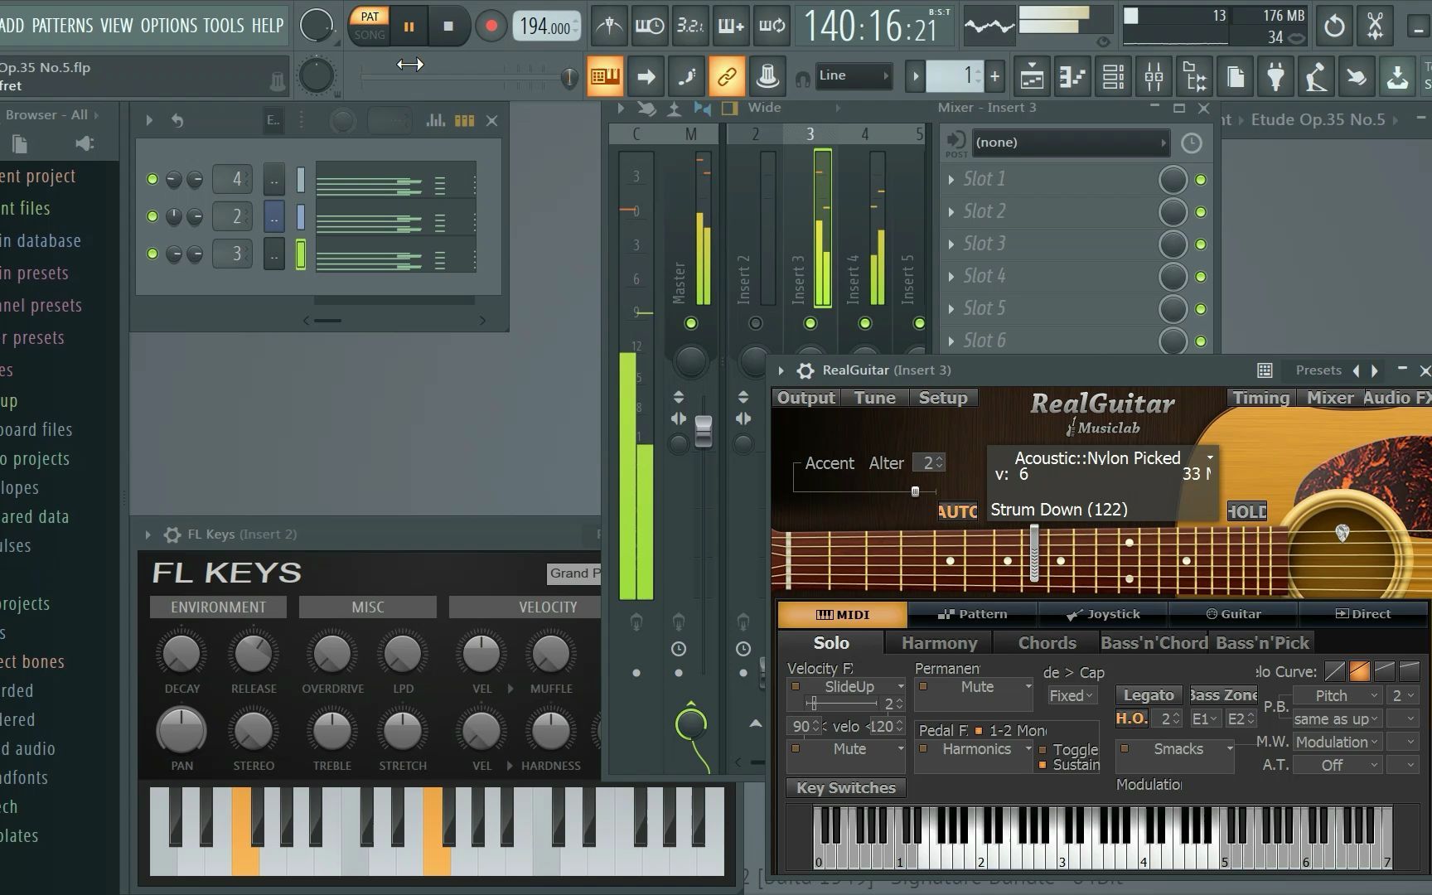This screenshot has width=1432, height=895.
Task: Stop playback with the stop button
Action: pos(448,26)
